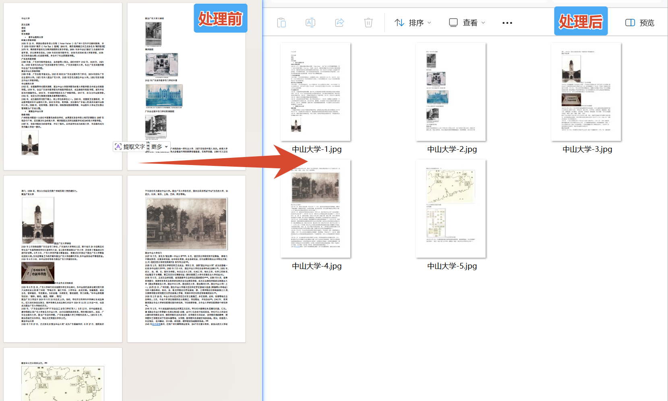Viewport: 668px width, 401px height.
Task: Click the paste clipboard icon in Explorer toolbar
Action: pyautogui.click(x=281, y=23)
